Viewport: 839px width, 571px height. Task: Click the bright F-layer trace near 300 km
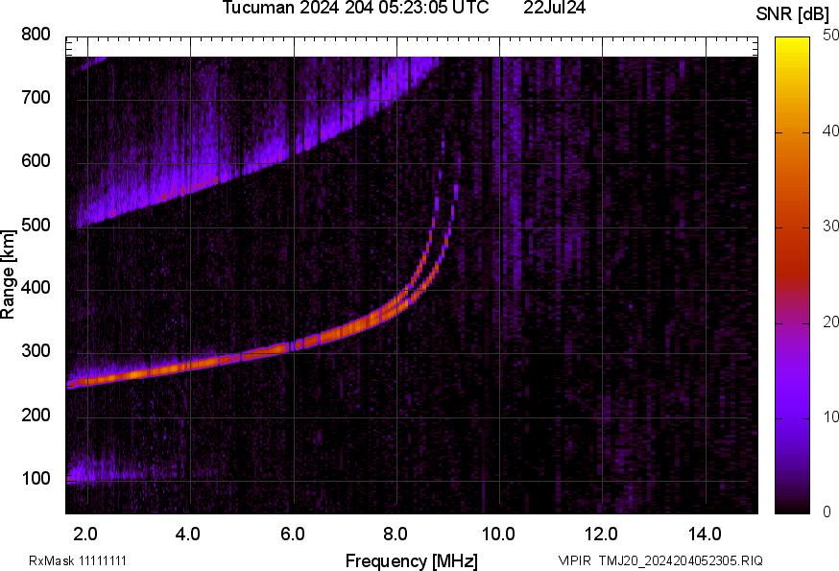278,348
